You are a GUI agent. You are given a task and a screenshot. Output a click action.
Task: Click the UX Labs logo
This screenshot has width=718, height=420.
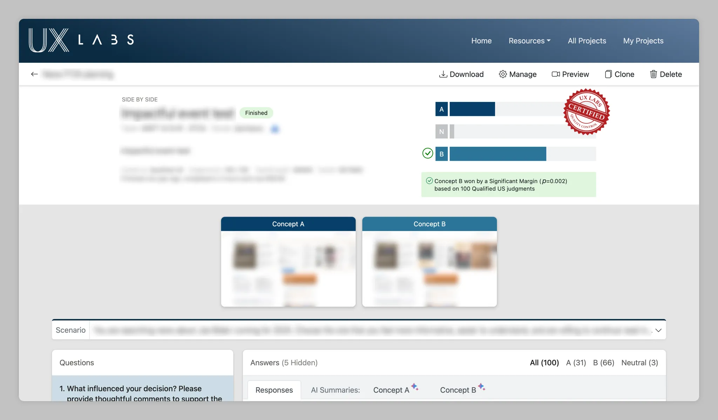(81, 40)
